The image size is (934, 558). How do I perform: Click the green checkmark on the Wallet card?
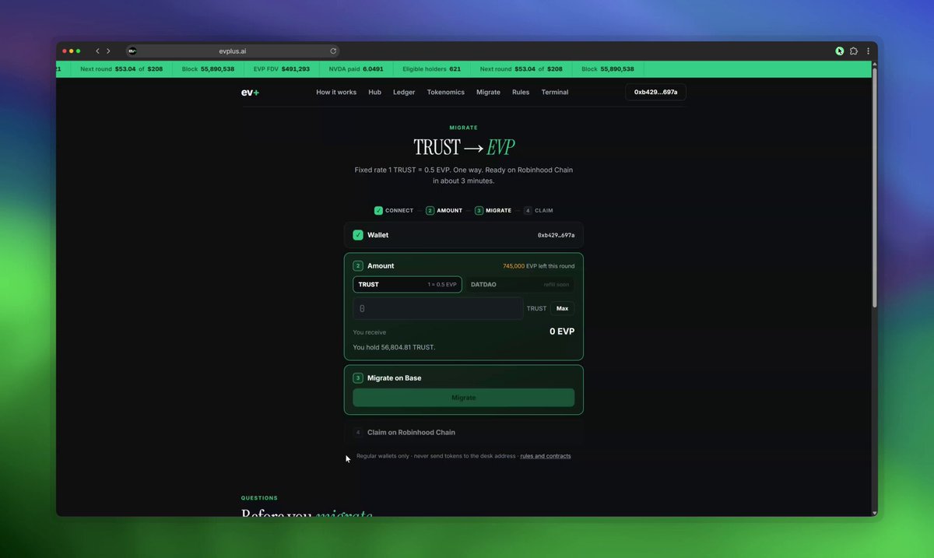click(358, 235)
